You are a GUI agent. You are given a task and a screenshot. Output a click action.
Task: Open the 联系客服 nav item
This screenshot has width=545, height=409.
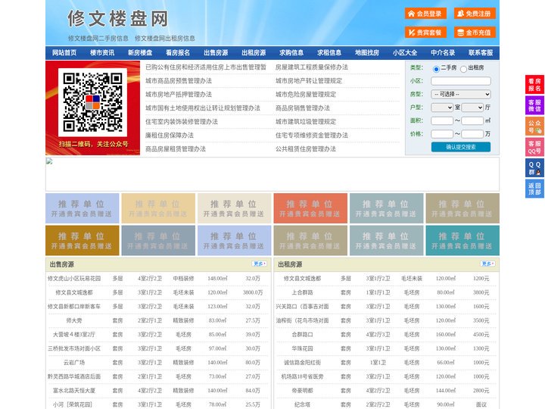(x=481, y=53)
